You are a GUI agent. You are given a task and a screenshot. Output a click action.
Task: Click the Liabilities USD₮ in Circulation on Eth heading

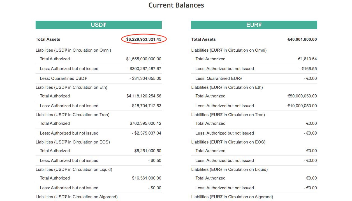pyautogui.click(x=71, y=87)
